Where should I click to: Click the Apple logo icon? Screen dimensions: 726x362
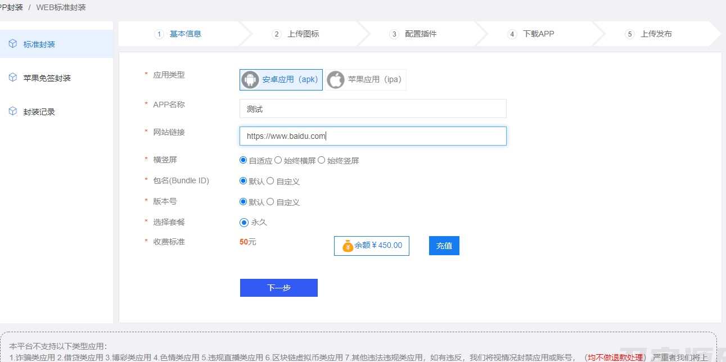point(336,80)
